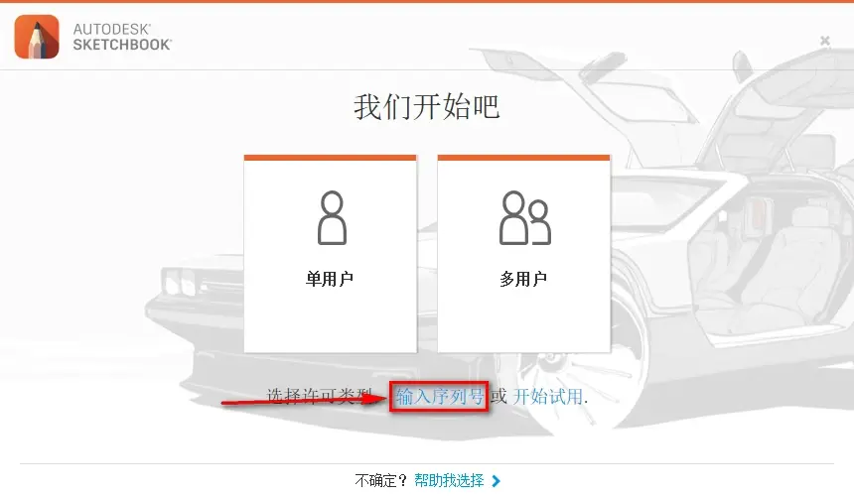Choose the 多用户 label

pyautogui.click(x=523, y=279)
